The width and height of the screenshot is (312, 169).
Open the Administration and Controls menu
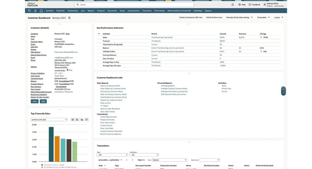(179, 11)
